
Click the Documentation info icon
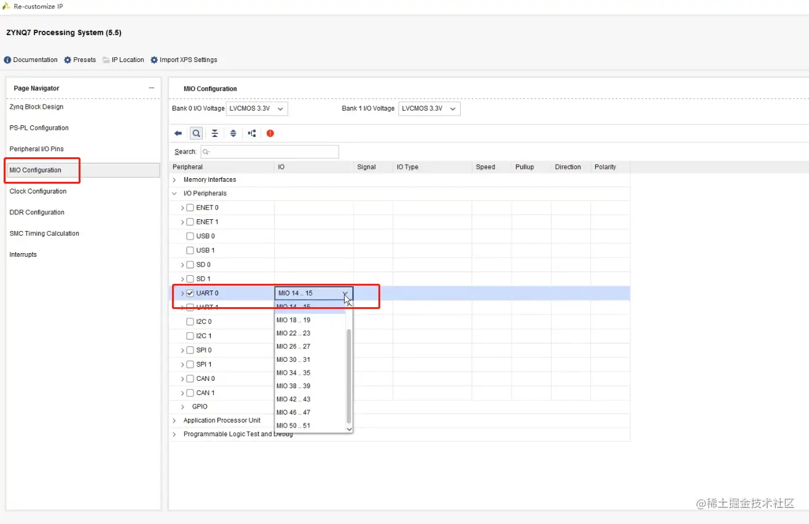(7, 60)
